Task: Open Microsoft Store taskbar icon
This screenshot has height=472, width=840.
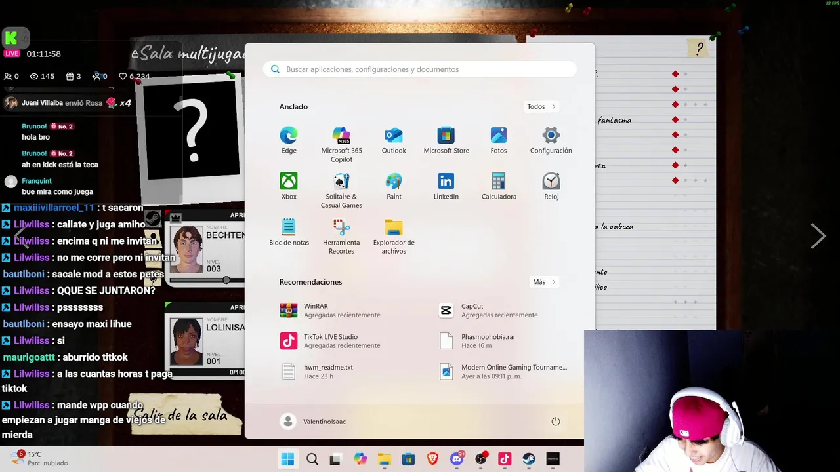Action: pyautogui.click(x=408, y=459)
